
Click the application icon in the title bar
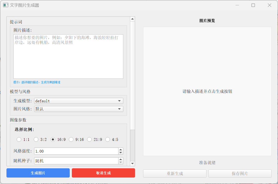point(5,5)
